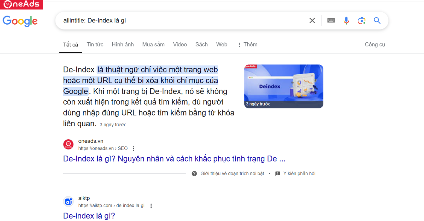Switch to the Hình ảnh tab
The height and width of the screenshot is (221, 424).
[x=123, y=44]
